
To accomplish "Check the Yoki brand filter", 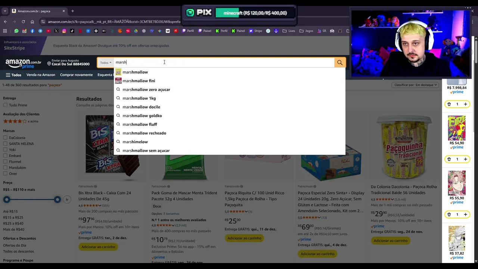I will (5, 149).
